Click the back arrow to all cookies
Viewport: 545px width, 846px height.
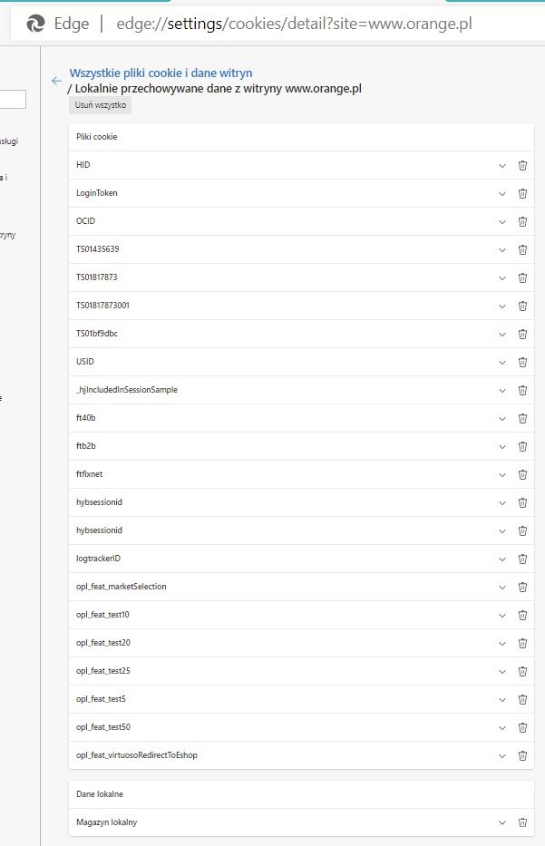(56, 81)
